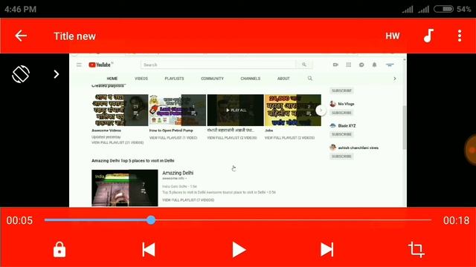Screen dimensions: 476x267
Task: View full Amazing Delhi playlist link
Action: pyautogui.click(x=188, y=200)
